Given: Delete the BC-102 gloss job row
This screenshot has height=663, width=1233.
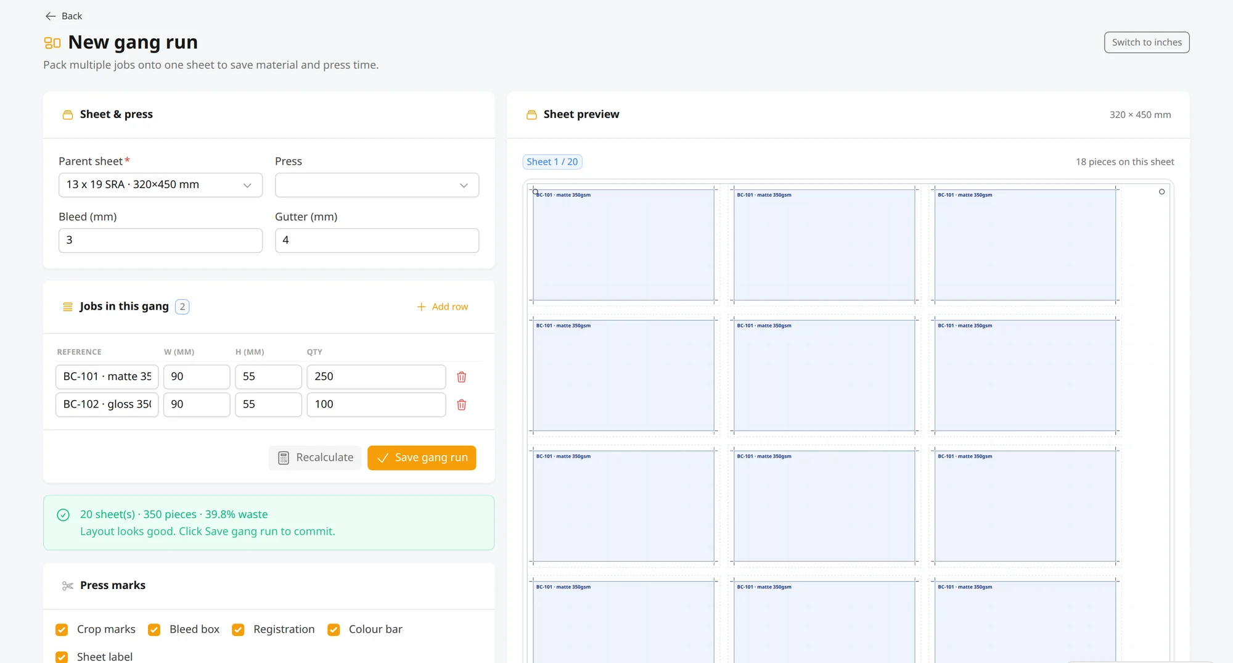Looking at the screenshot, I should click(461, 405).
